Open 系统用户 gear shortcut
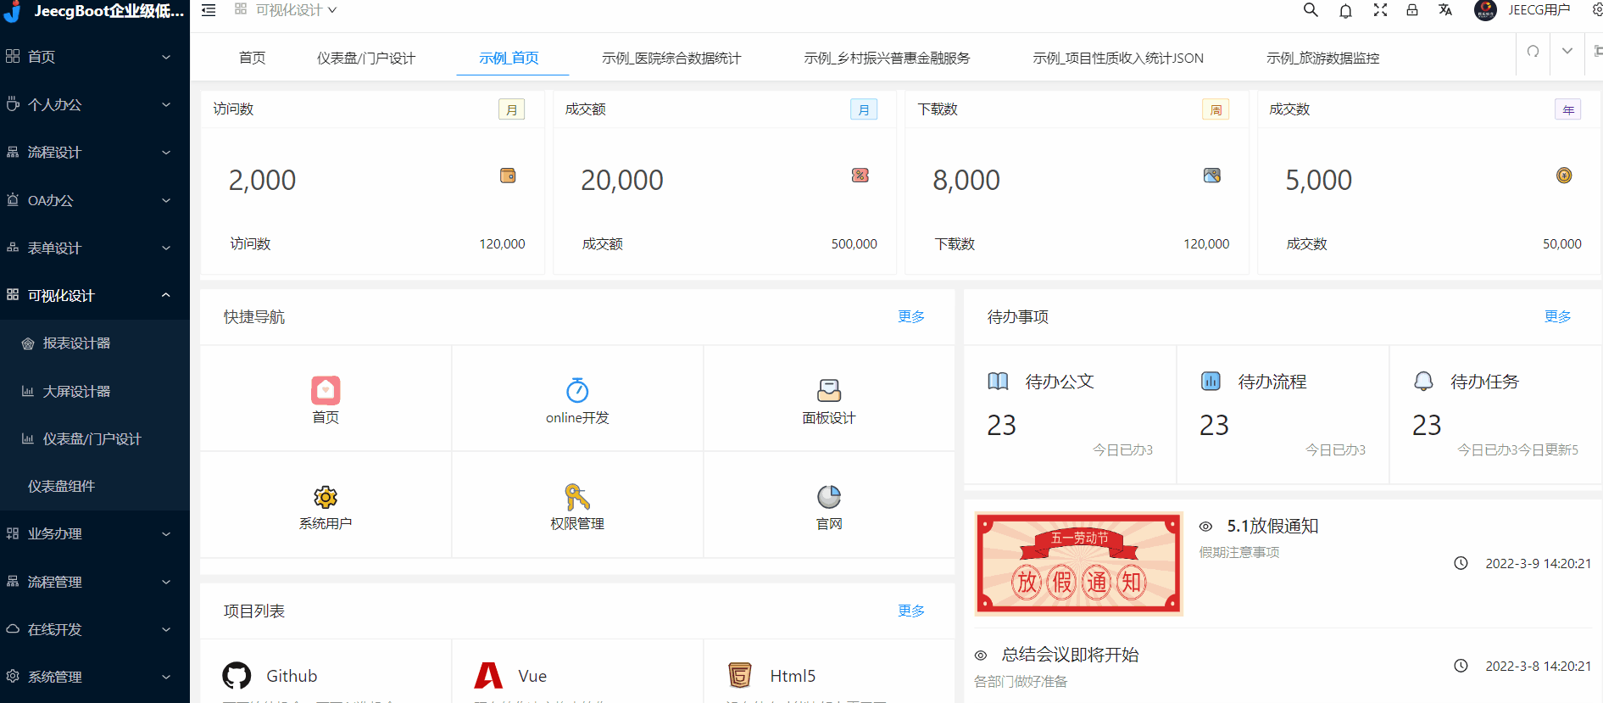This screenshot has height=703, width=1603. (x=326, y=506)
